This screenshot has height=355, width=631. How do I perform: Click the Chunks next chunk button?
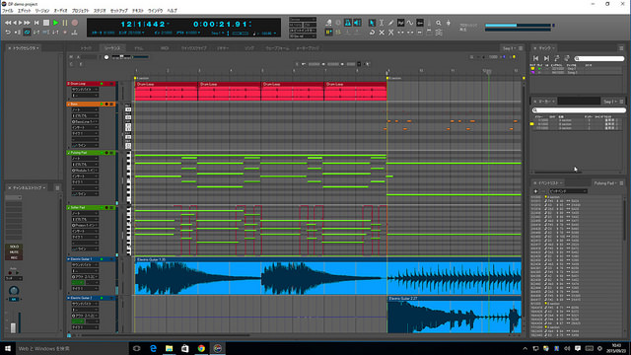coord(546,58)
